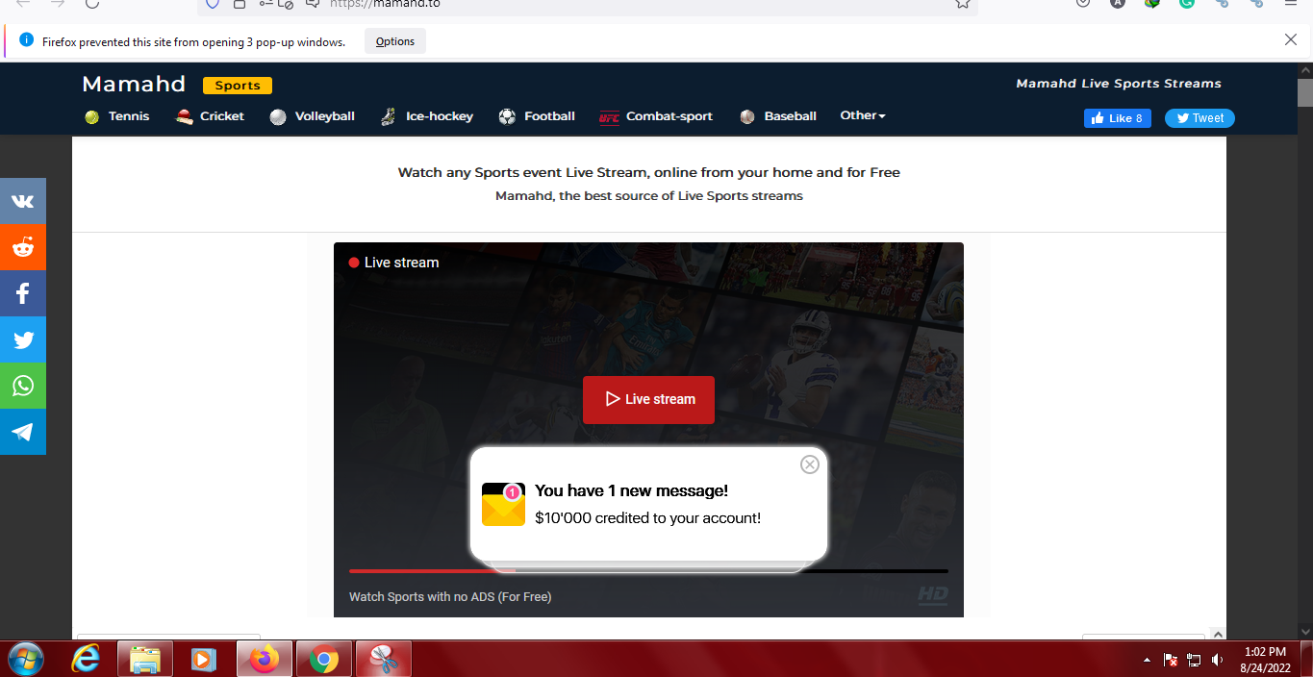Click Options in popup blocked bar
Screen dimensions: 1313x677
tap(395, 41)
